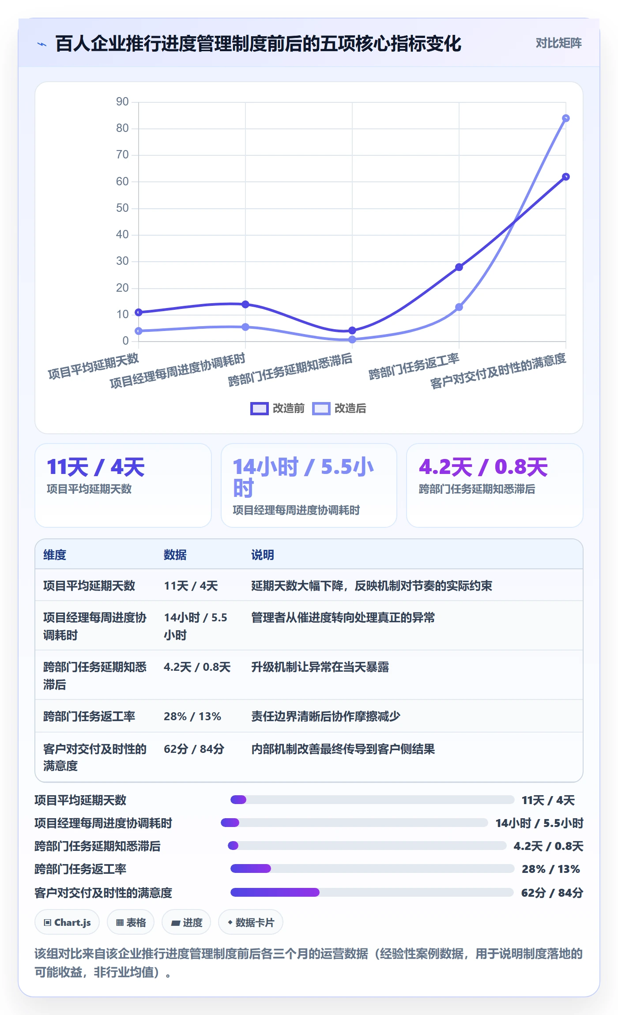
Task: Click the table cell 62分 / 84分
Action: 194,749
